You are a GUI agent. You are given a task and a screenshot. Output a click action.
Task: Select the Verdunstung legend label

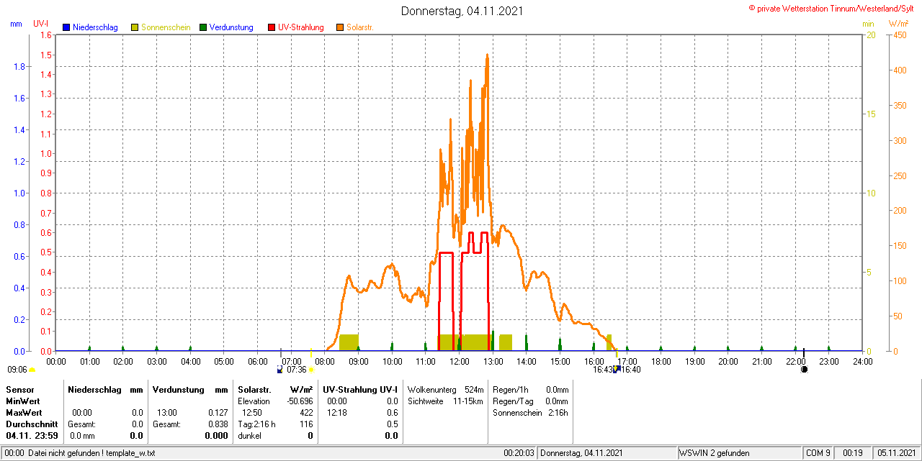(231, 27)
